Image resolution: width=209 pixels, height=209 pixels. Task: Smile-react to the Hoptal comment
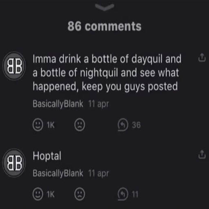[38, 194]
